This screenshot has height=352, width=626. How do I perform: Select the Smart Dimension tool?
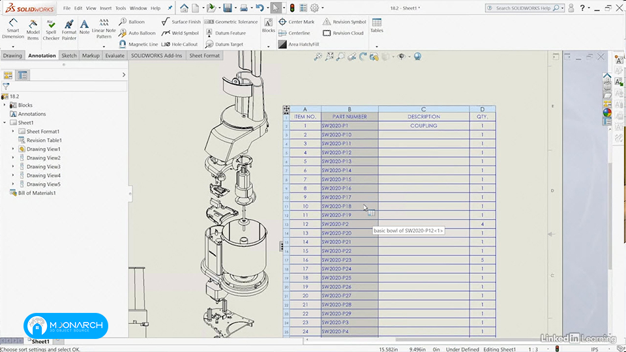[13, 29]
